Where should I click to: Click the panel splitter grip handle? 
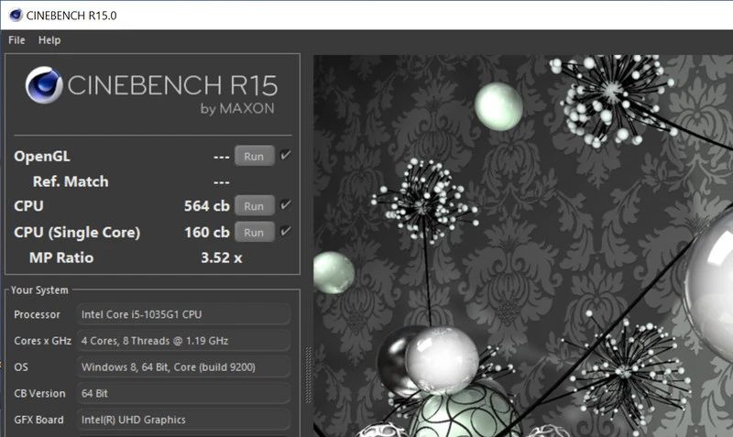[x=308, y=375]
